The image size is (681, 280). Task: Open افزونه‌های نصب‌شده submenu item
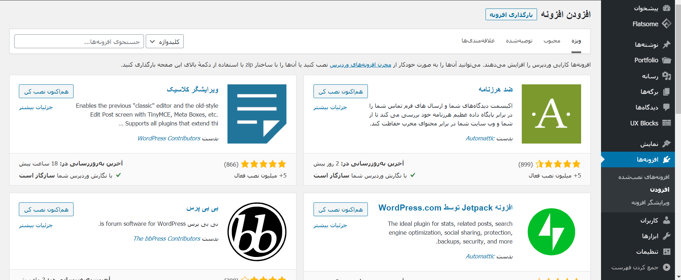(644, 177)
